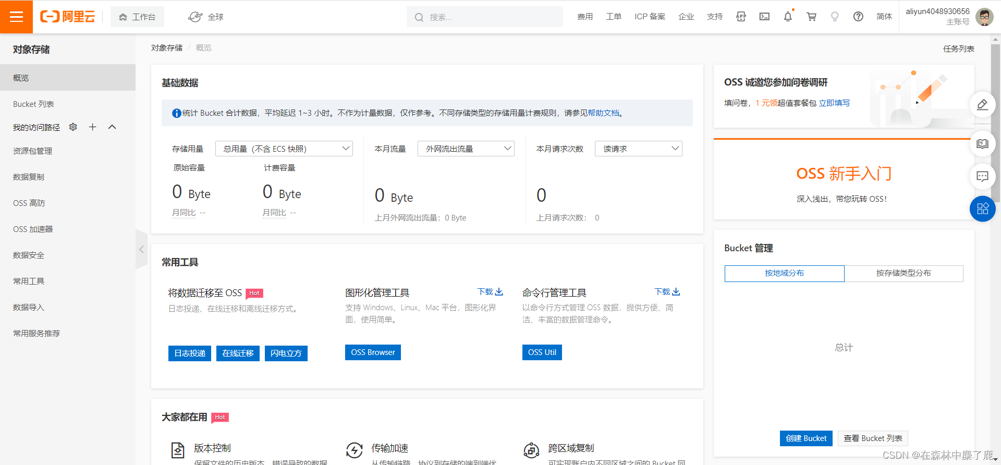Click the user avatar picture
The image size is (1001, 465).
click(x=984, y=17)
